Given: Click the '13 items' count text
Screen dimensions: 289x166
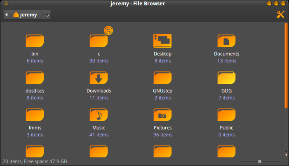Looking at the screenshot, I should click(x=227, y=61).
